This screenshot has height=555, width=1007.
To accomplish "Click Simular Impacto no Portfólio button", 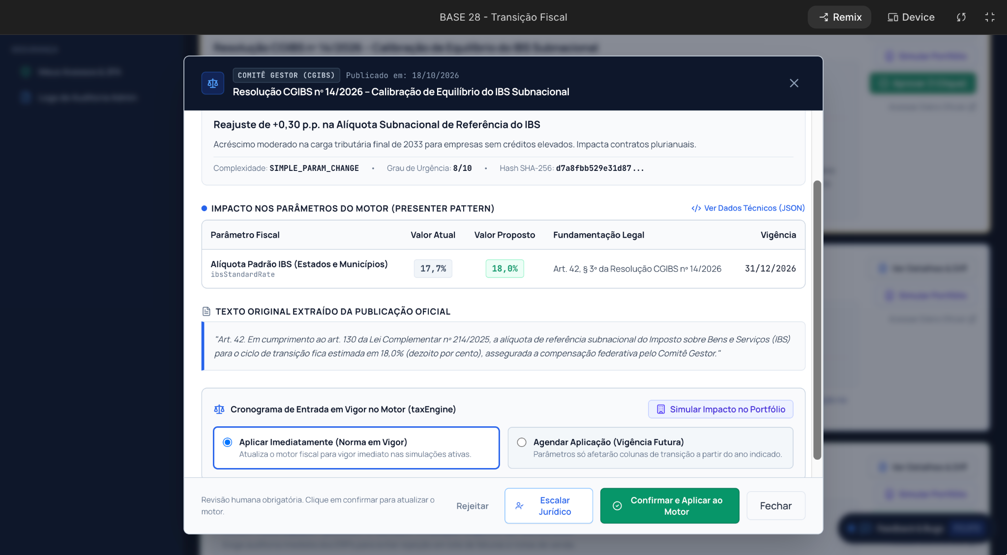I will click(721, 409).
